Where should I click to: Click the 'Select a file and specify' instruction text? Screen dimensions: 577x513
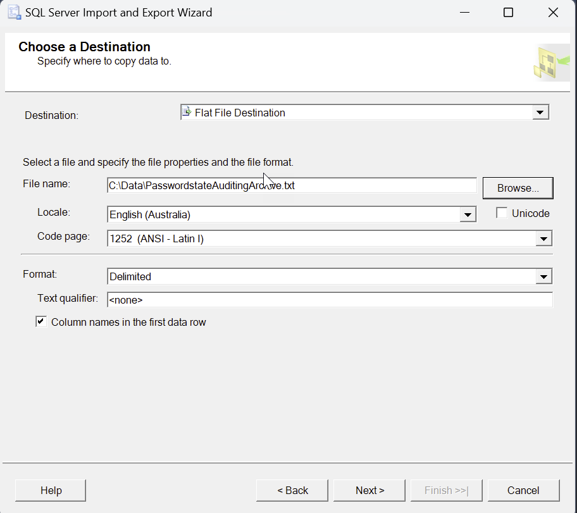click(158, 163)
